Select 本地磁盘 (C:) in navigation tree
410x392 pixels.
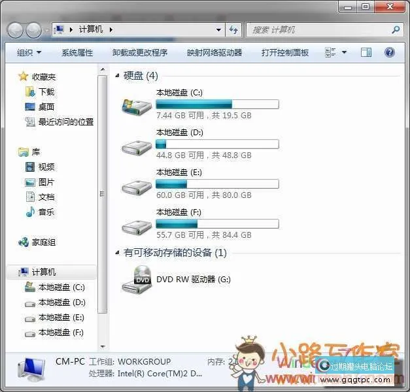point(61,287)
